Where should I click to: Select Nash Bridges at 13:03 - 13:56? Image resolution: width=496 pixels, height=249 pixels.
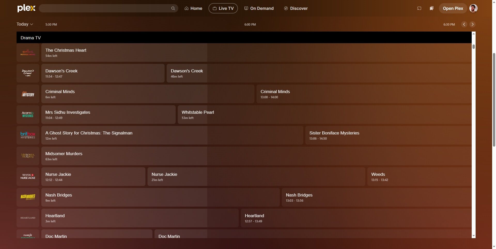pyautogui.click(x=377, y=197)
